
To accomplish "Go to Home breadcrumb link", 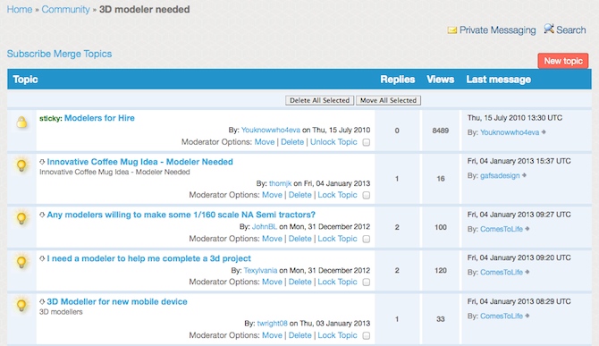I will (x=20, y=9).
